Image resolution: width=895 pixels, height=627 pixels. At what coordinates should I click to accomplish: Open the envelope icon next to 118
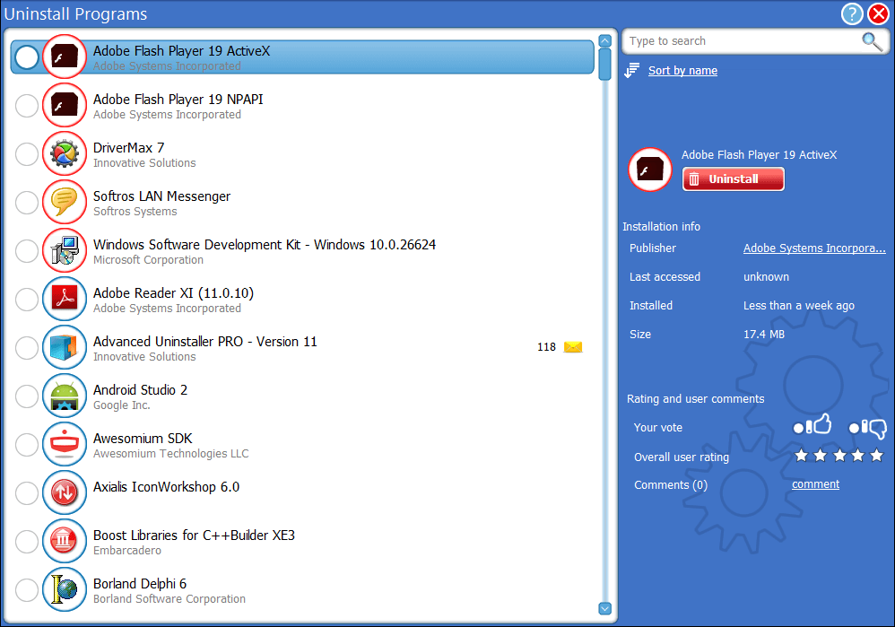pyautogui.click(x=572, y=346)
